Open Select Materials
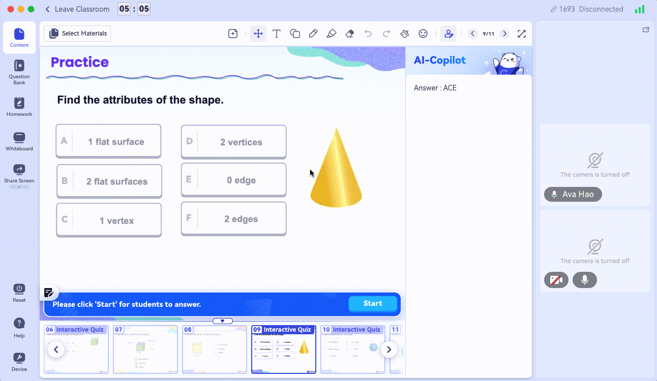The image size is (657, 381). tap(77, 34)
